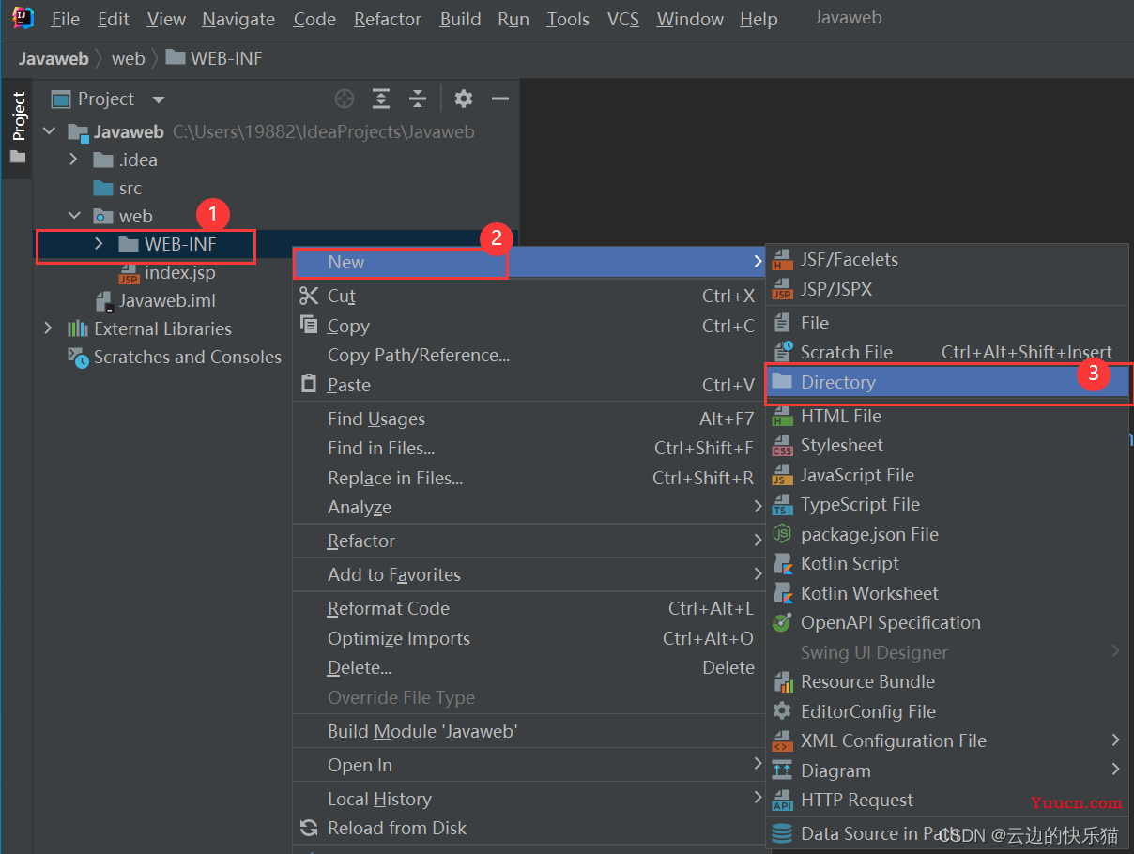
Task: Click the package.json File icon
Action: pos(782,534)
